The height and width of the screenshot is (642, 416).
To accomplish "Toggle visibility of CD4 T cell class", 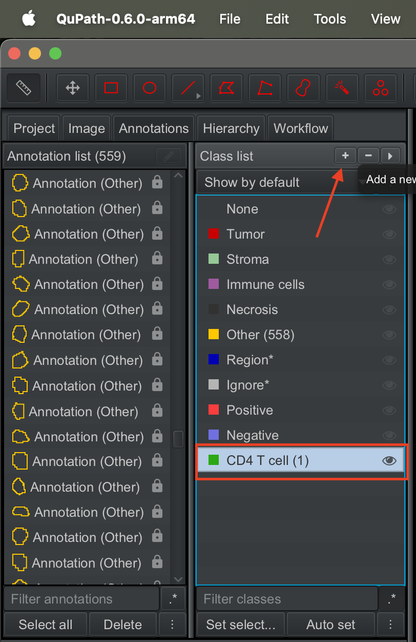I will pyautogui.click(x=389, y=461).
